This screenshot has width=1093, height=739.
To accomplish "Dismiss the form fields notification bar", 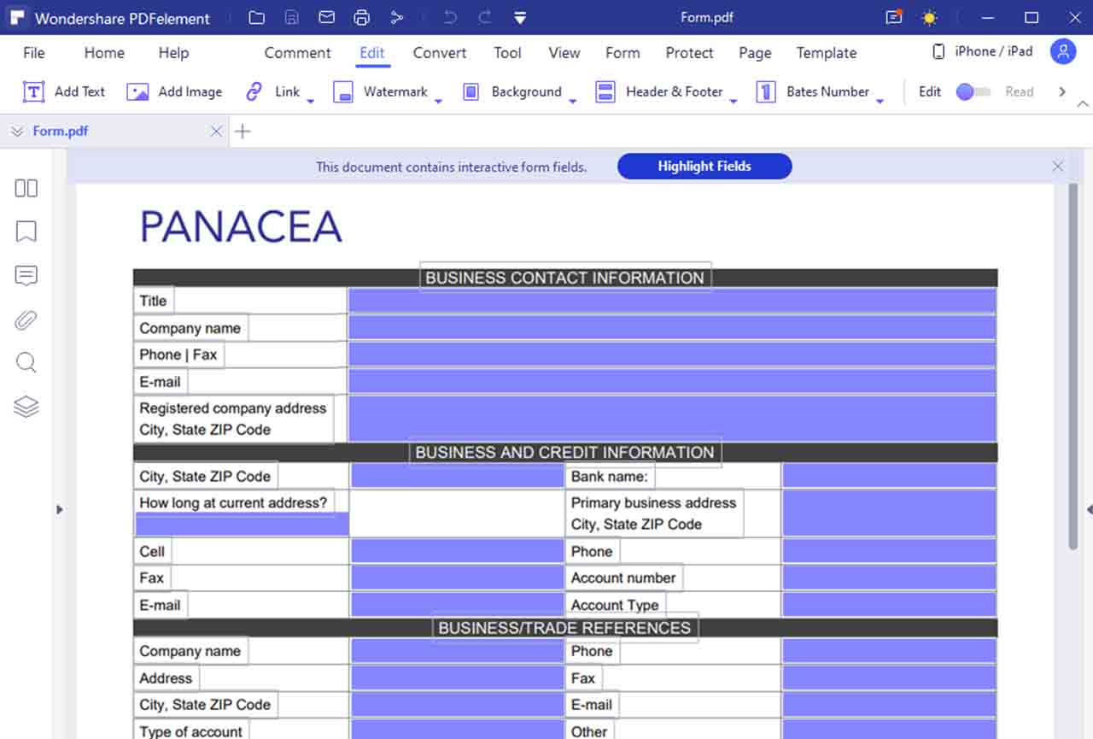I will (x=1058, y=167).
